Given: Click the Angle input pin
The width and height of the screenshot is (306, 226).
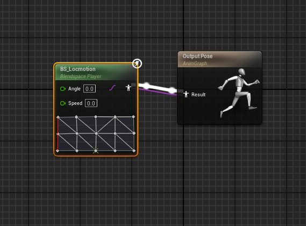Looking at the screenshot, I should point(63,89).
